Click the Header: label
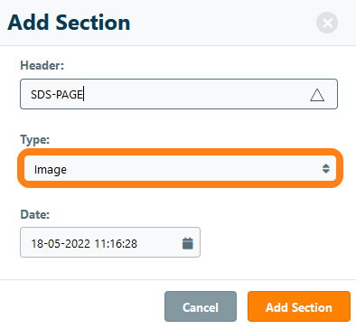This screenshot has height=329, width=356. click(x=42, y=65)
